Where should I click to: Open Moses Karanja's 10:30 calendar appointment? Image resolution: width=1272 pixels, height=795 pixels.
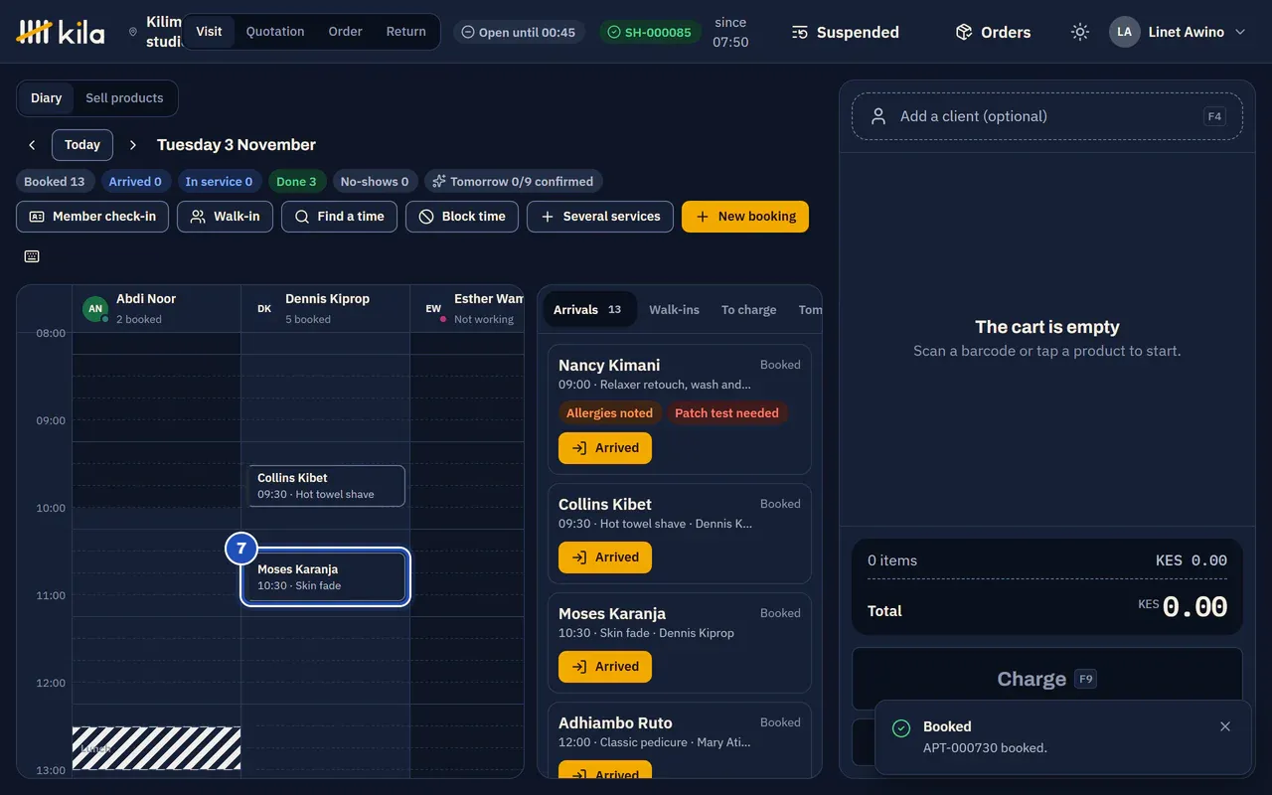click(x=327, y=577)
